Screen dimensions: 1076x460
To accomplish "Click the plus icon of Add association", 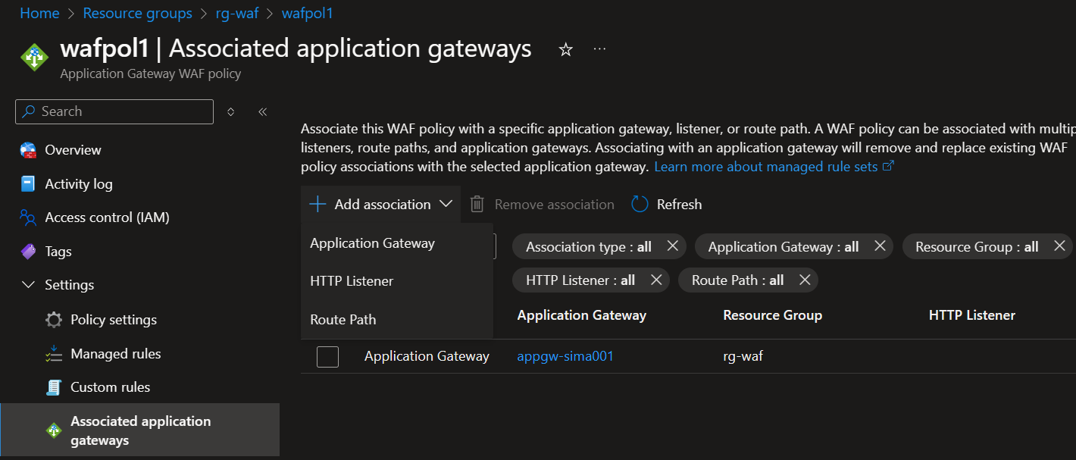I will (x=317, y=205).
